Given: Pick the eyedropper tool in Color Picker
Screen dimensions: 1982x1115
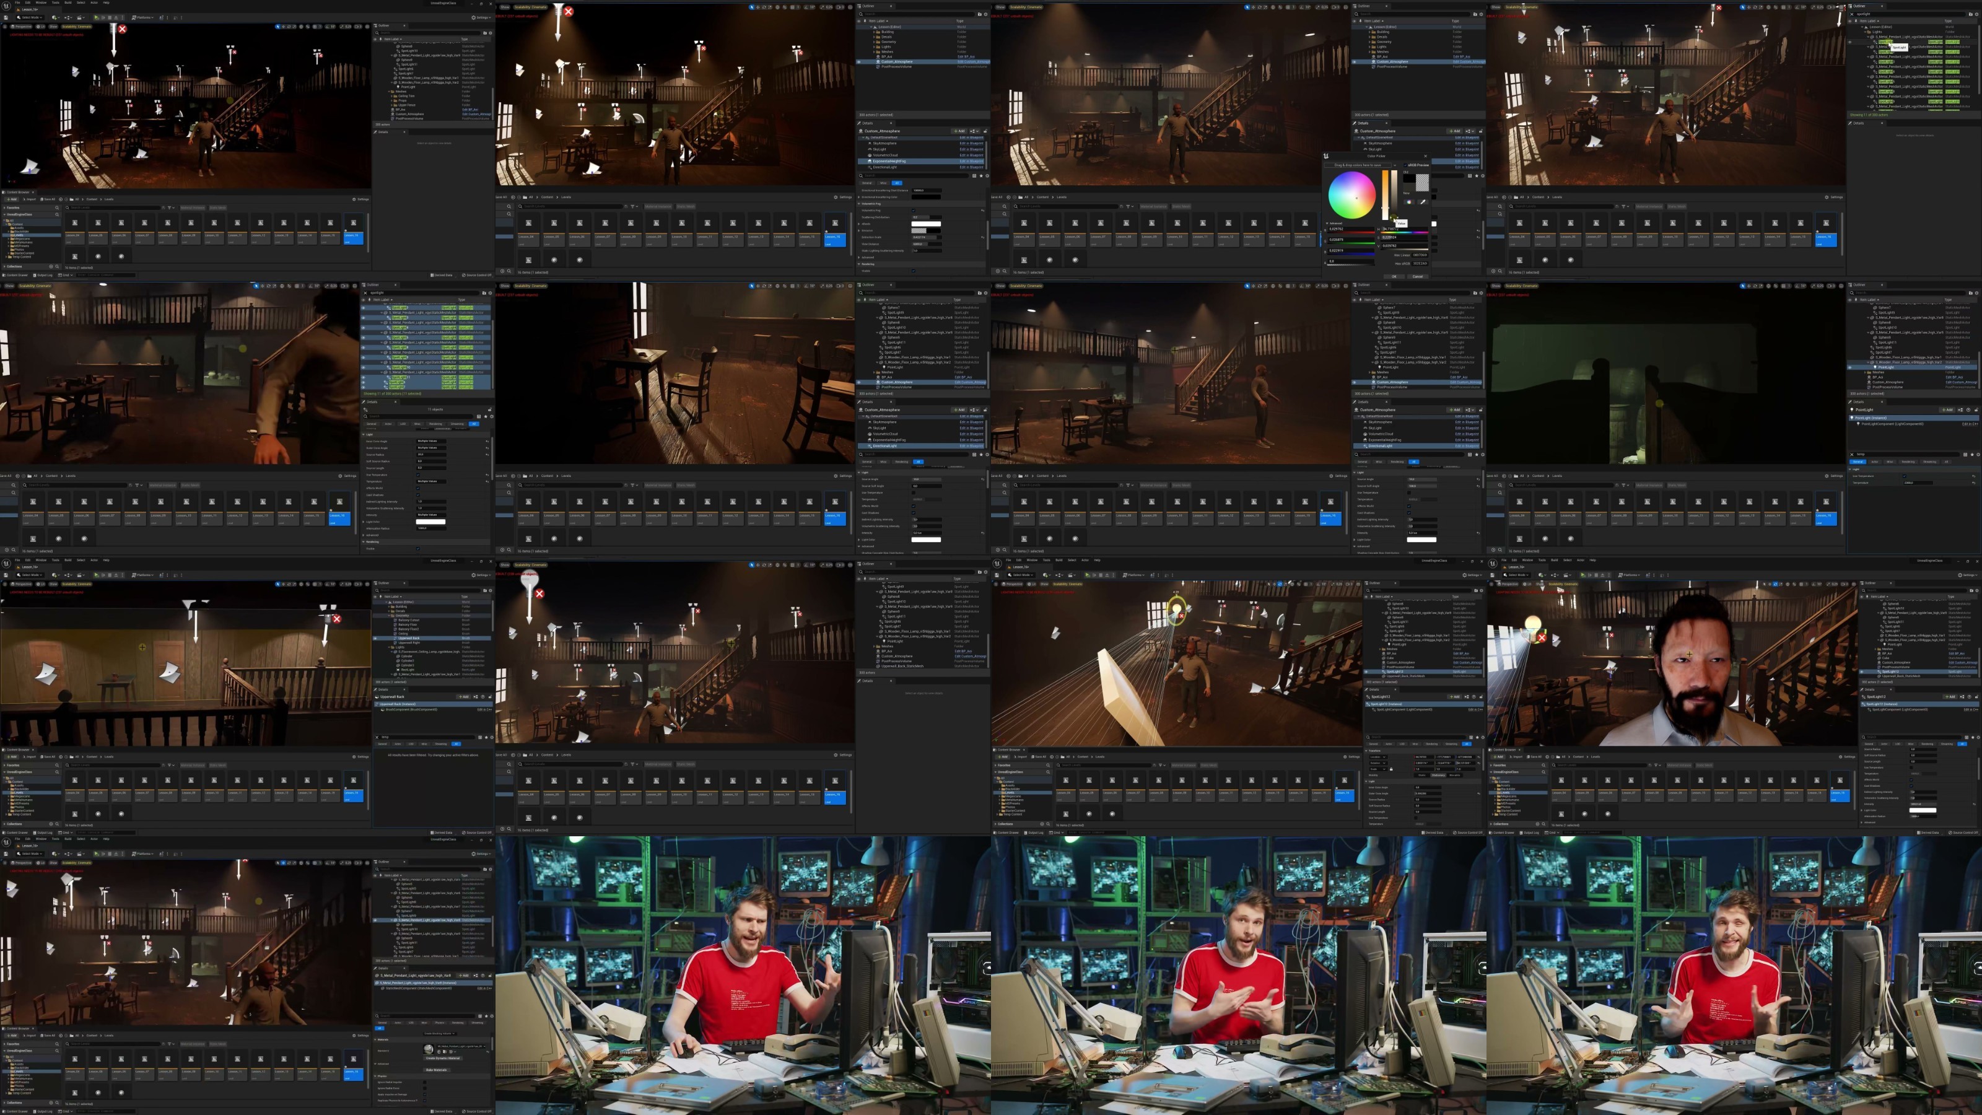Looking at the screenshot, I should point(1423,203).
